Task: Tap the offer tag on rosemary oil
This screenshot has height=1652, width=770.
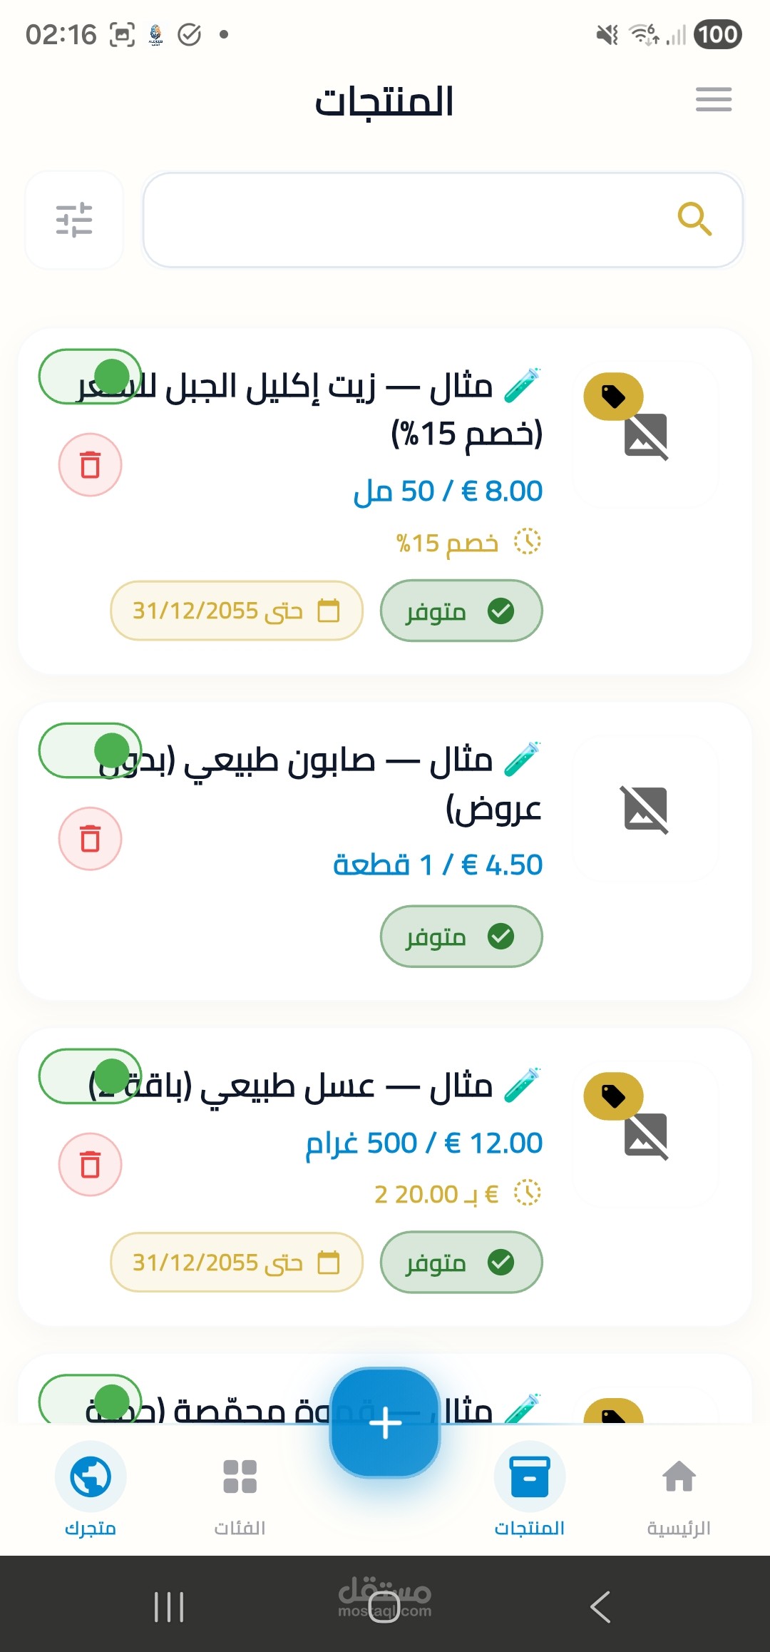Action: pos(613,397)
